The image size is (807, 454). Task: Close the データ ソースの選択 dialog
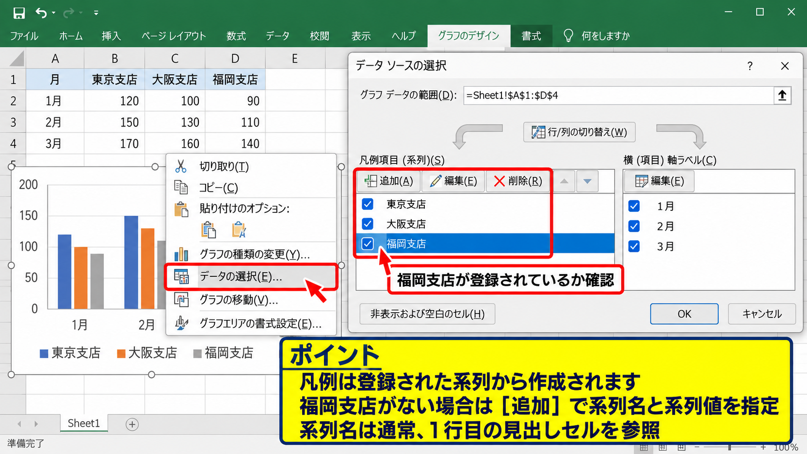[x=785, y=66]
